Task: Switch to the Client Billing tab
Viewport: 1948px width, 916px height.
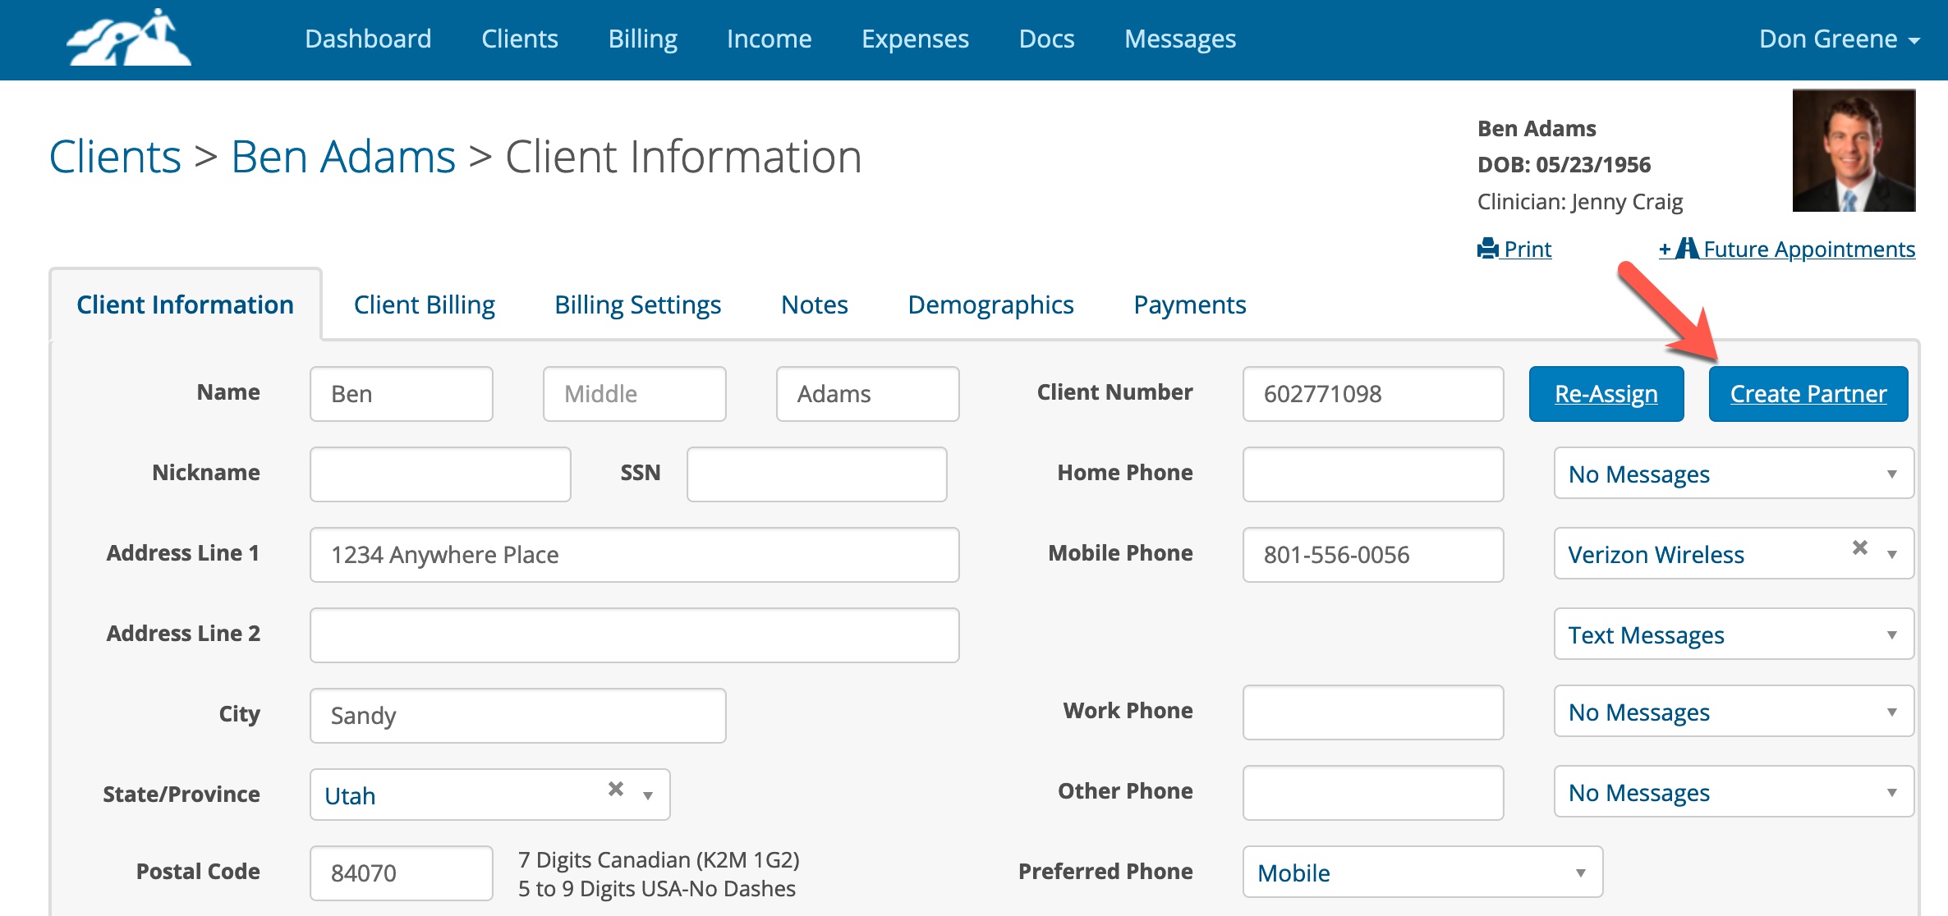Action: click(x=424, y=305)
